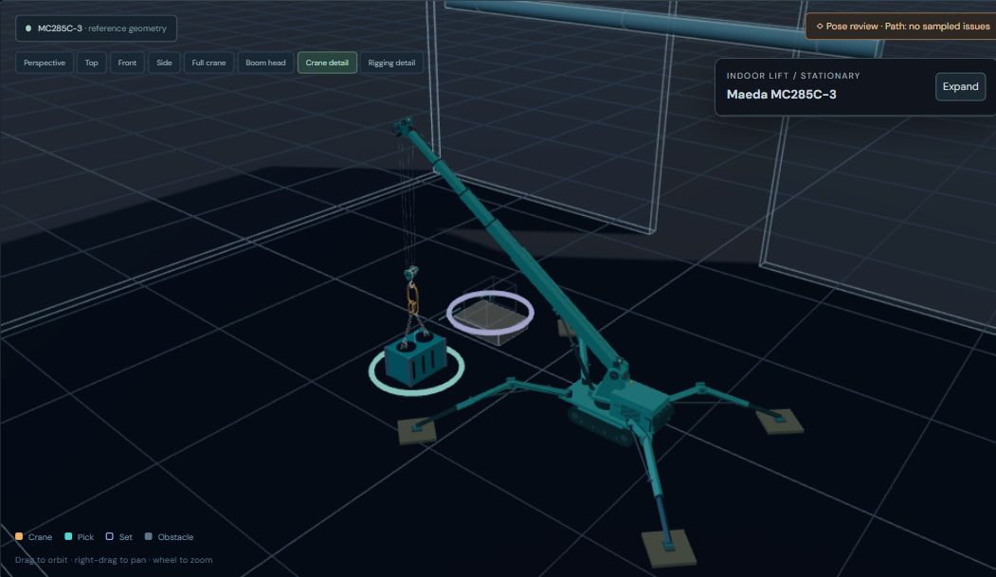This screenshot has height=577, width=996.
Task: Click the front-left outrigger pad
Action: click(x=417, y=432)
